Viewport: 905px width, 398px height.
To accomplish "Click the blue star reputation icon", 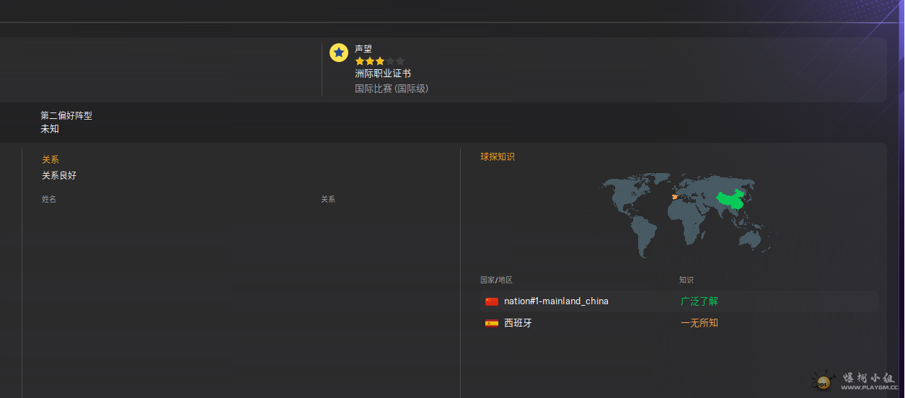I will click(339, 53).
